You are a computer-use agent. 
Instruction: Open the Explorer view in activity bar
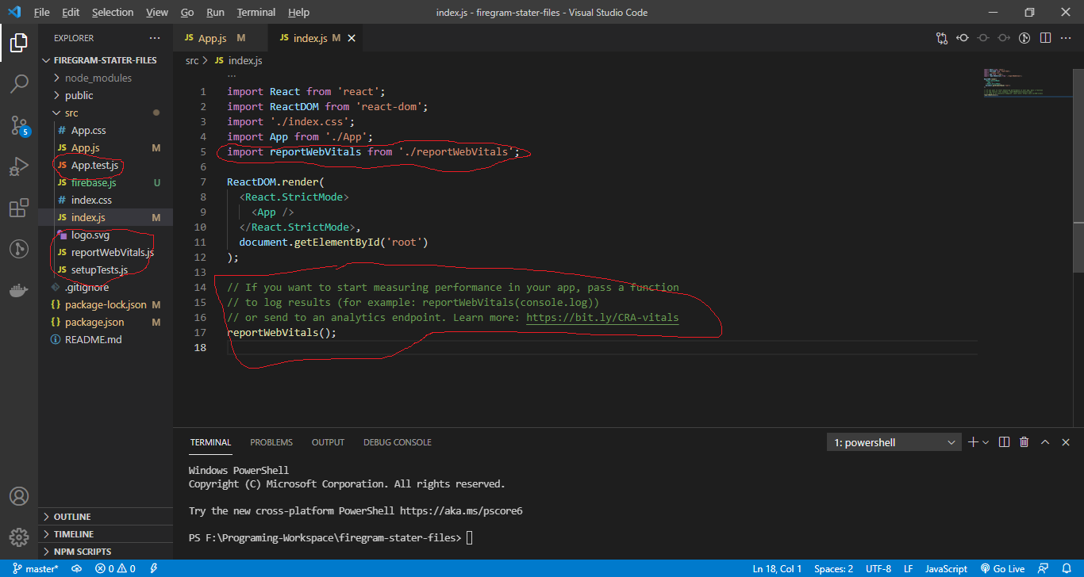pyautogui.click(x=19, y=43)
